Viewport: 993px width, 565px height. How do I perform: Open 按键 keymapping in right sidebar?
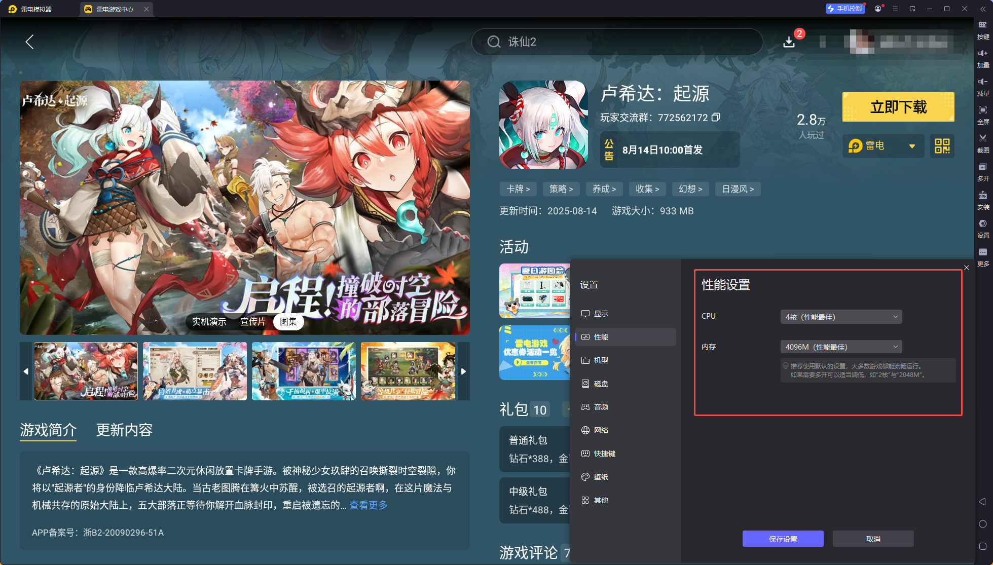[983, 30]
